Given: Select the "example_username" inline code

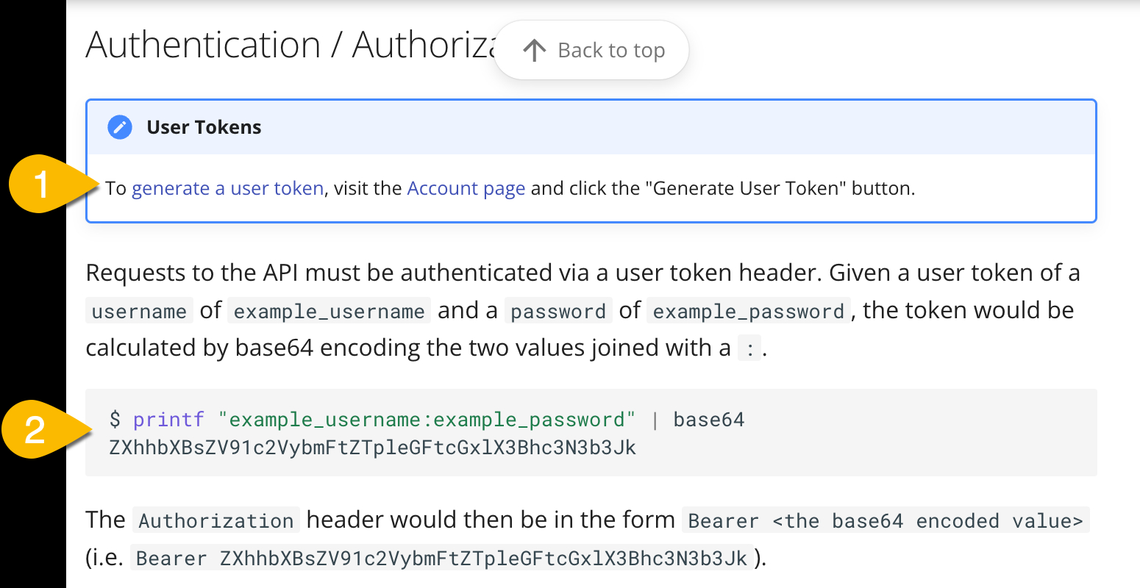Looking at the screenshot, I should [329, 312].
